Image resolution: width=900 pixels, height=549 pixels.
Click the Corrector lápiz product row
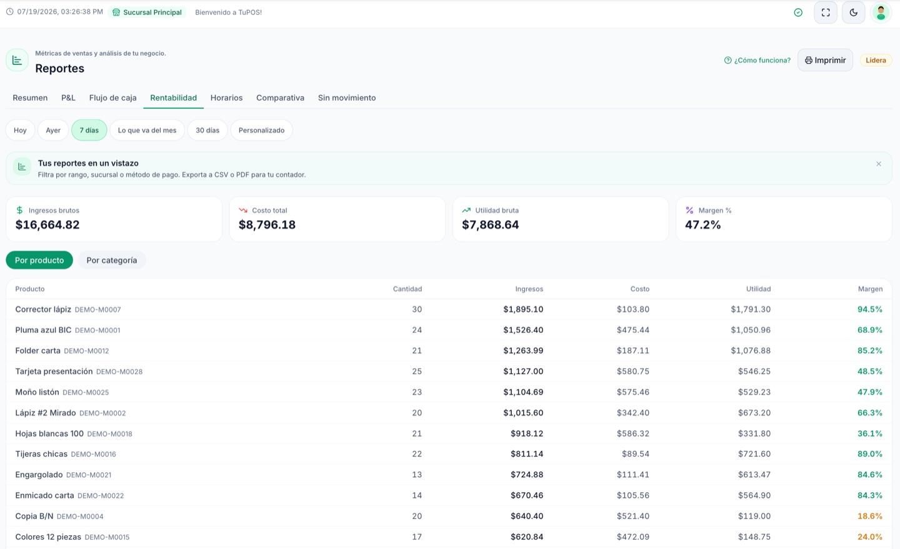pyautogui.click(x=449, y=310)
